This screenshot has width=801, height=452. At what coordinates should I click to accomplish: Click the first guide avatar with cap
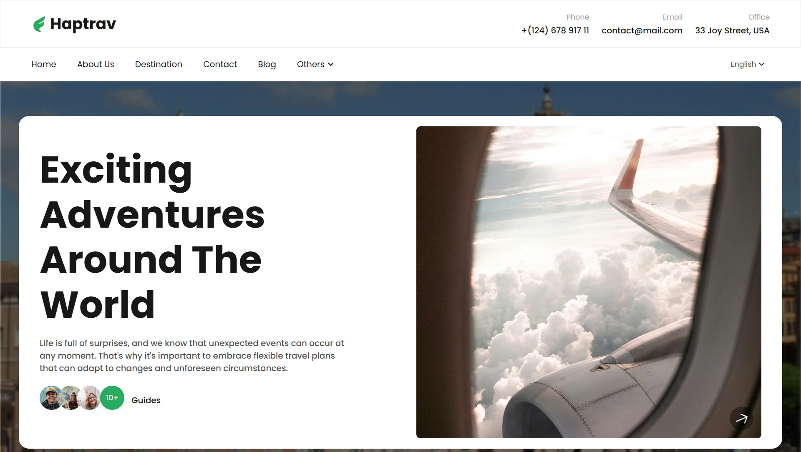[51, 398]
